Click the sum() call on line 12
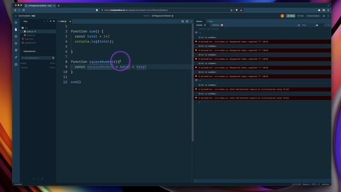 click(76, 82)
